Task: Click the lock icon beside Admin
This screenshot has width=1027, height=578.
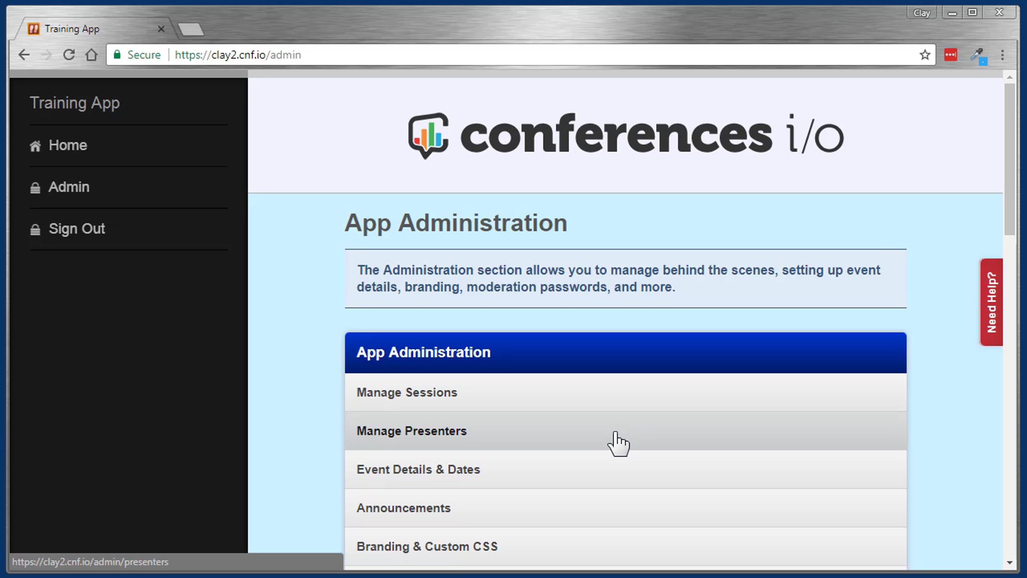Action: pyautogui.click(x=35, y=188)
